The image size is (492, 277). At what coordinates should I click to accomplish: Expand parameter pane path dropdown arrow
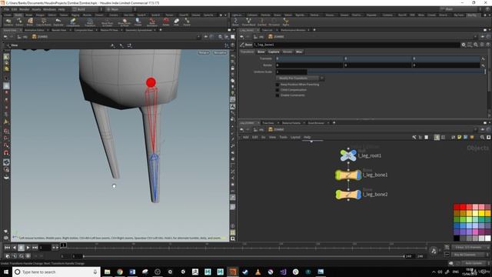point(475,37)
